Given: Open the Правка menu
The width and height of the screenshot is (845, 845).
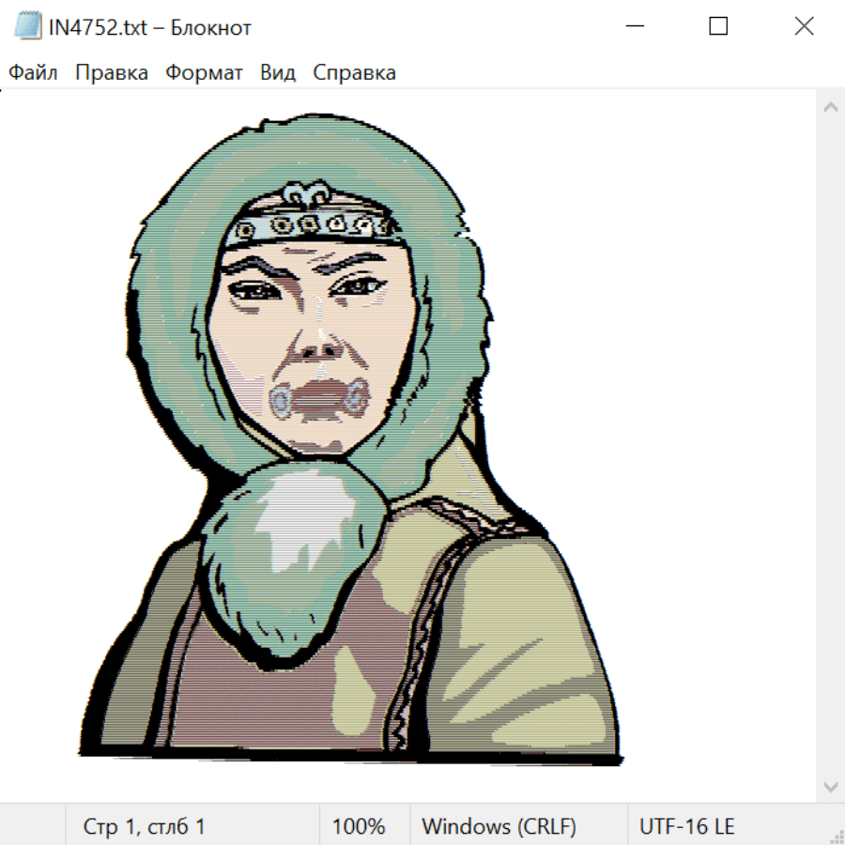Looking at the screenshot, I should (111, 72).
